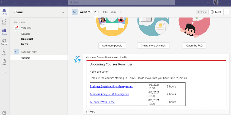The width and height of the screenshot is (231, 115).
Task: Click Add more people button
Action: [x=112, y=46]
